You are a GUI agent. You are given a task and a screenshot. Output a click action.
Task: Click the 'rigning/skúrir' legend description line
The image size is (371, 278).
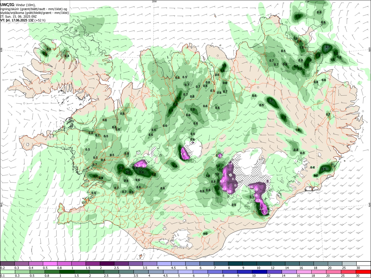click(x=34, y=9)
